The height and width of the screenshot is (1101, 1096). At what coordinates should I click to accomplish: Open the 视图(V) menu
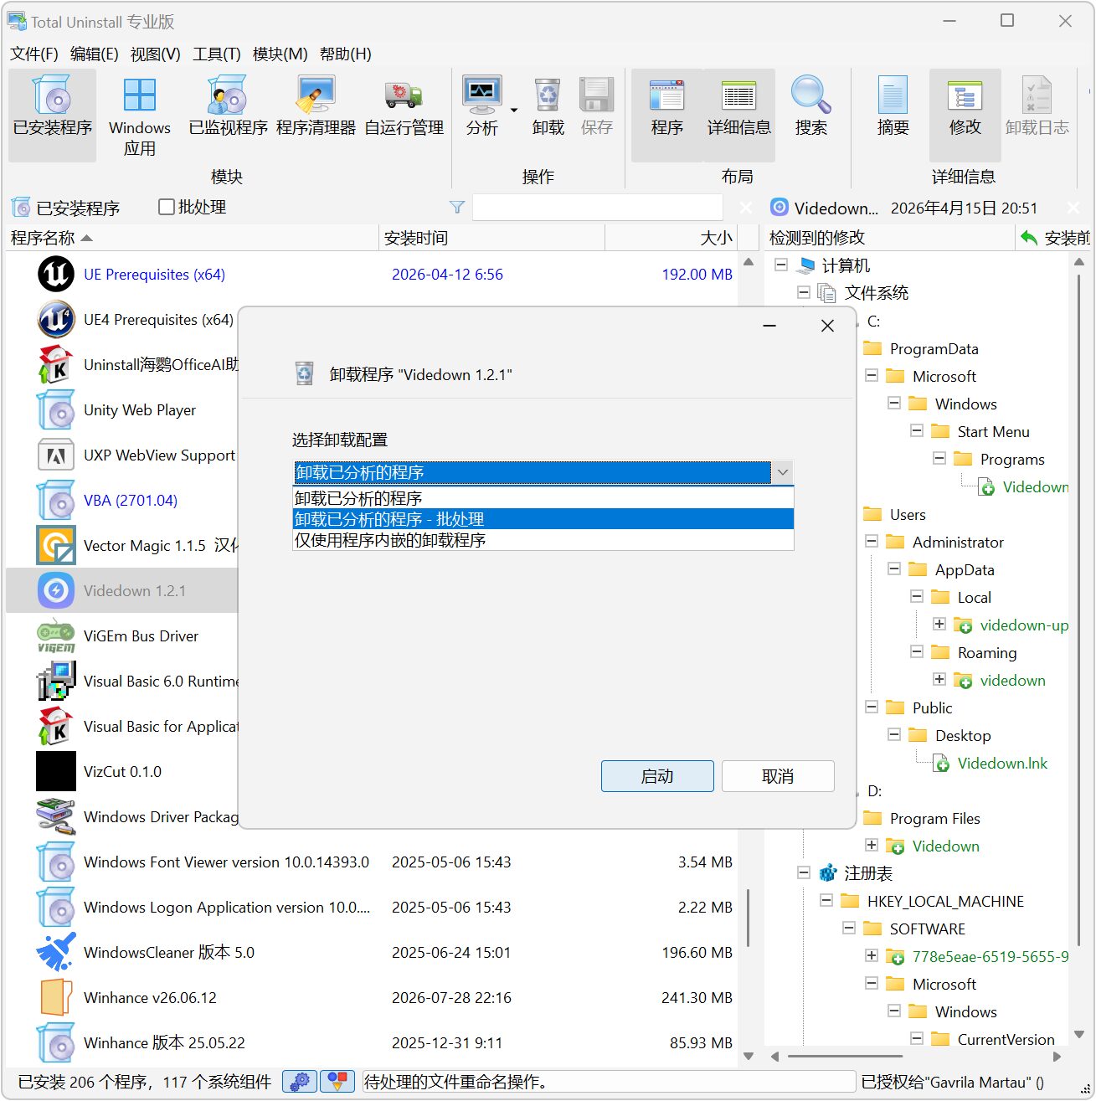[x=156, y=54]
